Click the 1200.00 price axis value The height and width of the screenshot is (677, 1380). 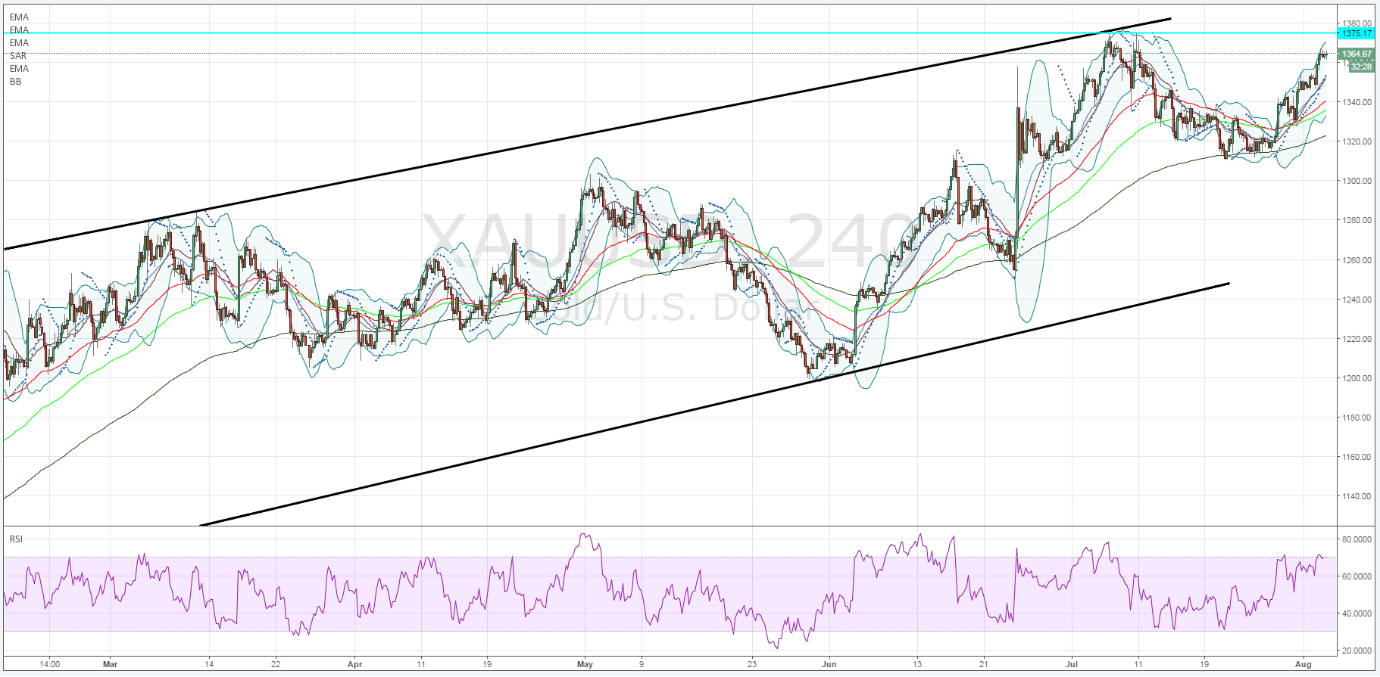pos(1357,378)
